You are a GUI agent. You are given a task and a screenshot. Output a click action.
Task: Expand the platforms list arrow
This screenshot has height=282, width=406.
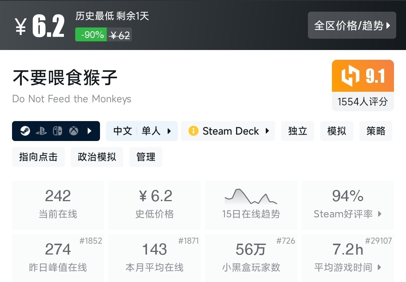tap(89, 131)
